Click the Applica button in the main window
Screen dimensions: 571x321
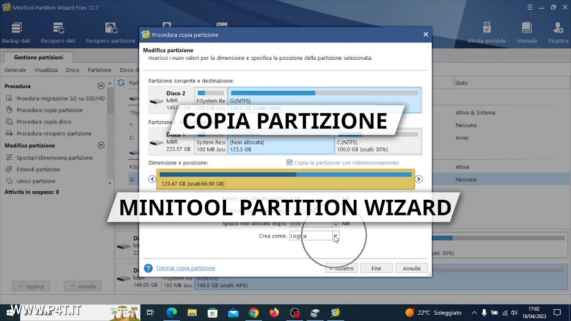pyautogui.click(x=31, y=286)
